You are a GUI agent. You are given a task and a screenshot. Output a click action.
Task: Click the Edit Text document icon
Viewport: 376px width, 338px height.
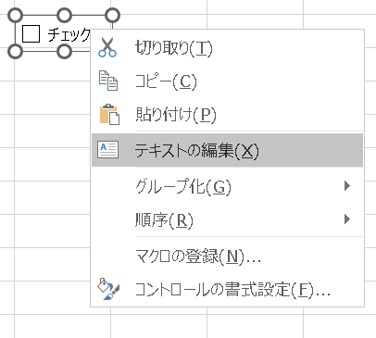[x=107, y=150]
